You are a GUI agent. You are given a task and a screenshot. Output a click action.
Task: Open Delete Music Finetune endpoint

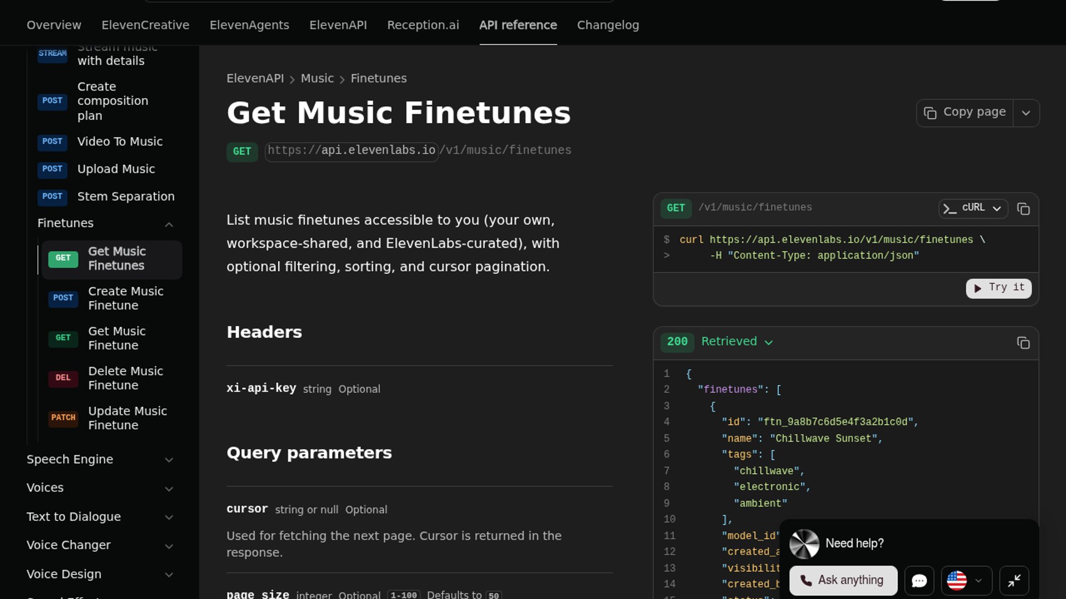112,378
